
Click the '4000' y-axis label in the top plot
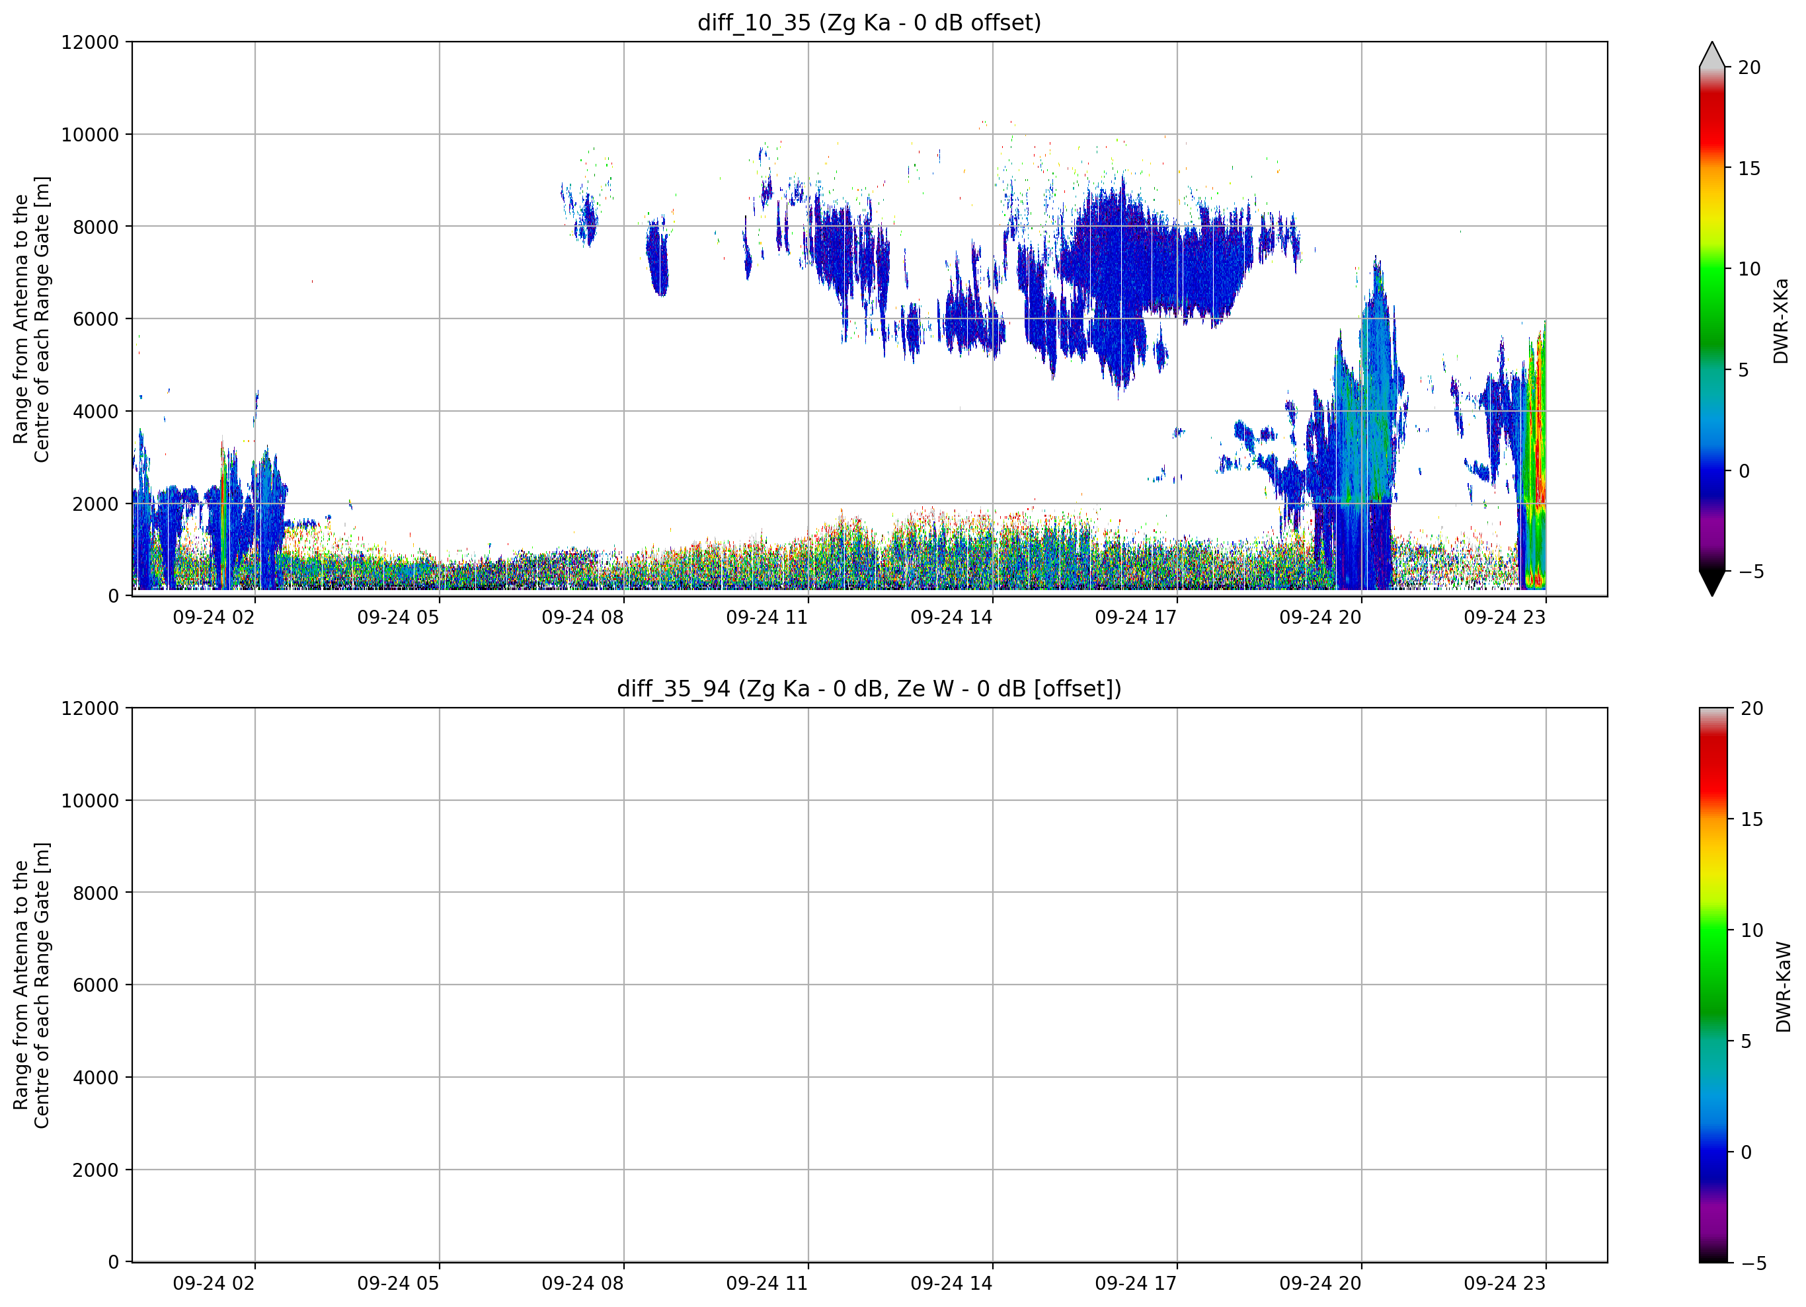[96, 412]
